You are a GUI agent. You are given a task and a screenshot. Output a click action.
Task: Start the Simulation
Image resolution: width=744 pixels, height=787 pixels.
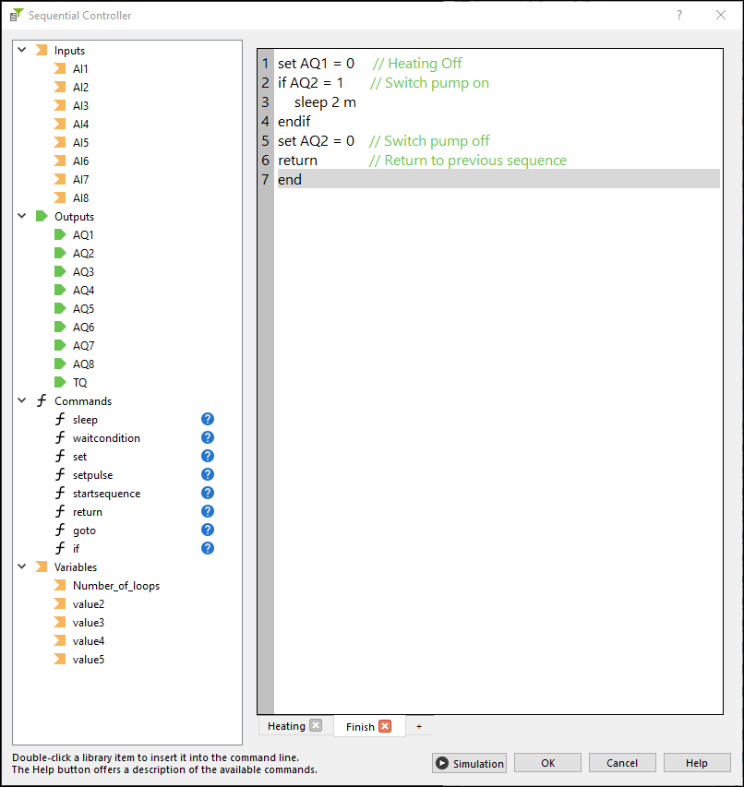pyautogui.click(x=470, y=763)
